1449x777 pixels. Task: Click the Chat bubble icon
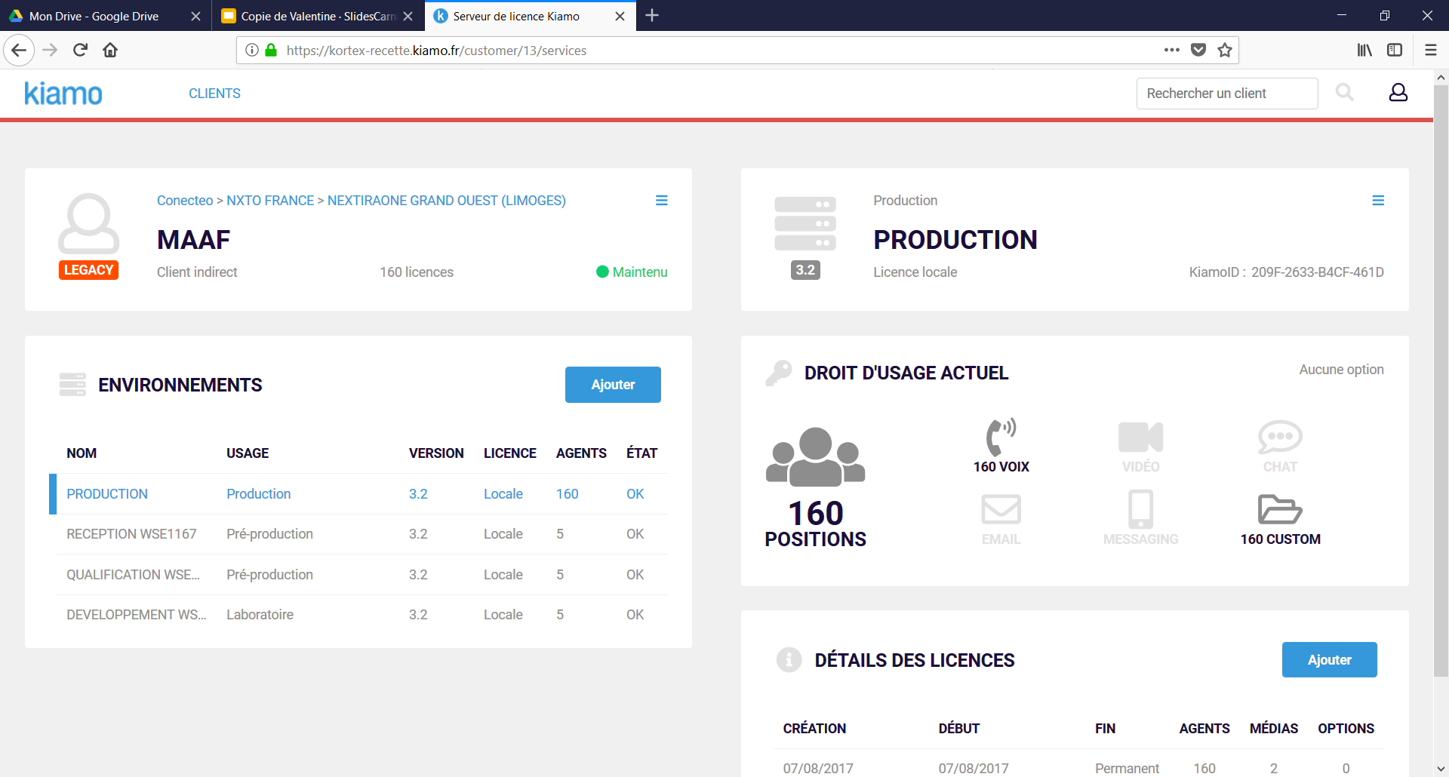[x=1280, y=437]
